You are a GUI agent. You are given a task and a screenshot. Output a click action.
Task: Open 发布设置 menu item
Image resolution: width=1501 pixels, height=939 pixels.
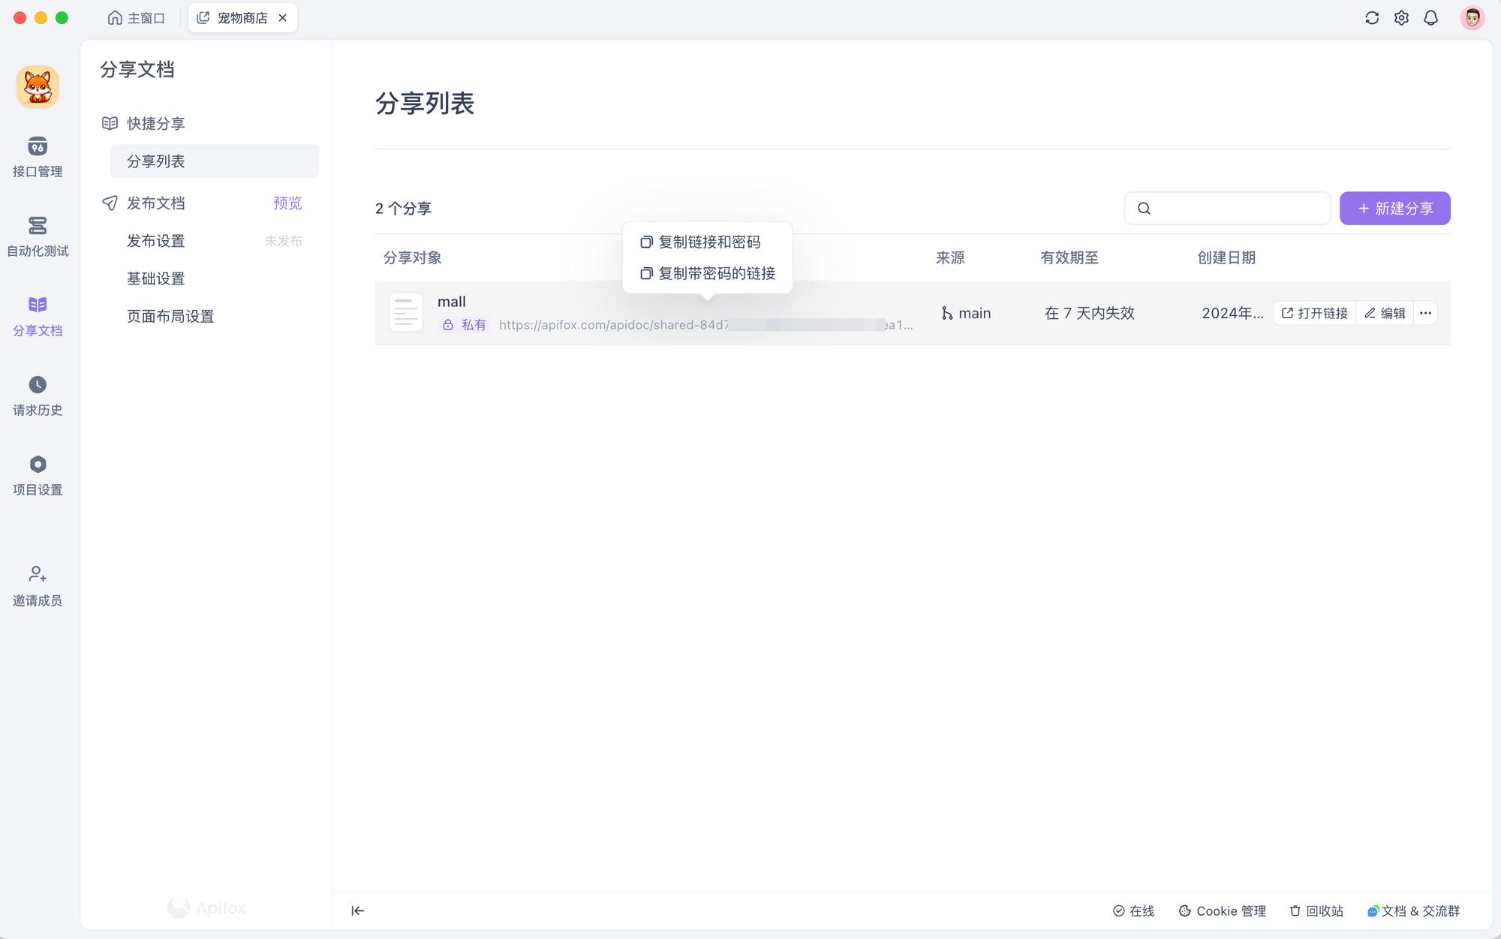coord(155,241)
